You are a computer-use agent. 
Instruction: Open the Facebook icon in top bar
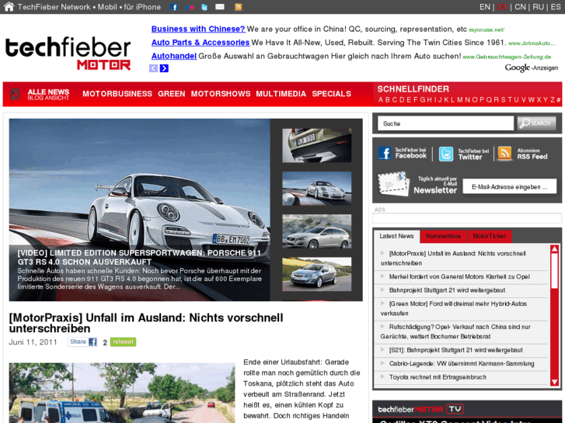[173, 7]
